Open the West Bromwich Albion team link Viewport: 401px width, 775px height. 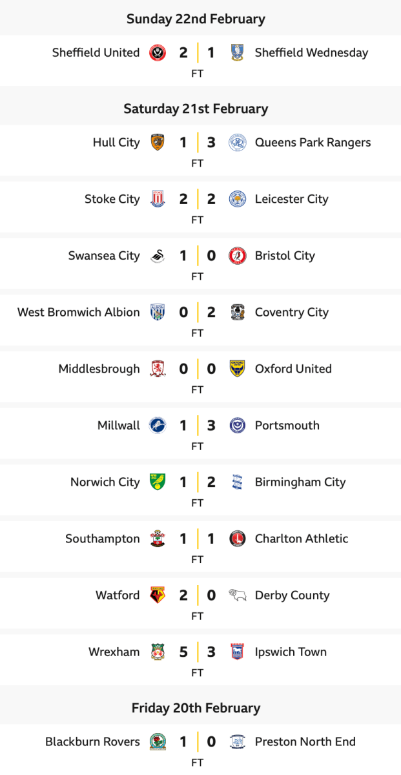tap(78, 313)
